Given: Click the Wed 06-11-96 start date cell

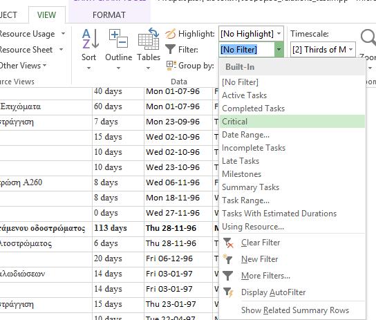Looking at the screenshot, I should pos(178,182).
